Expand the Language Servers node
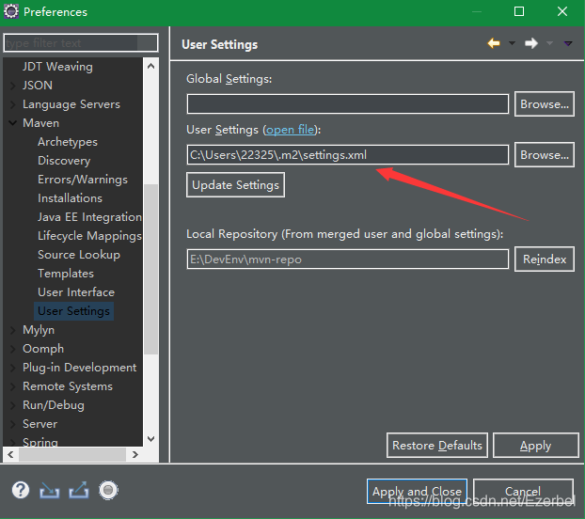Screen dimensions: 585x519 (12, 104)
